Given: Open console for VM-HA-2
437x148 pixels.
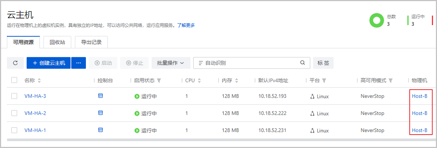Looking at the screenshot, I should pos(101,113).
